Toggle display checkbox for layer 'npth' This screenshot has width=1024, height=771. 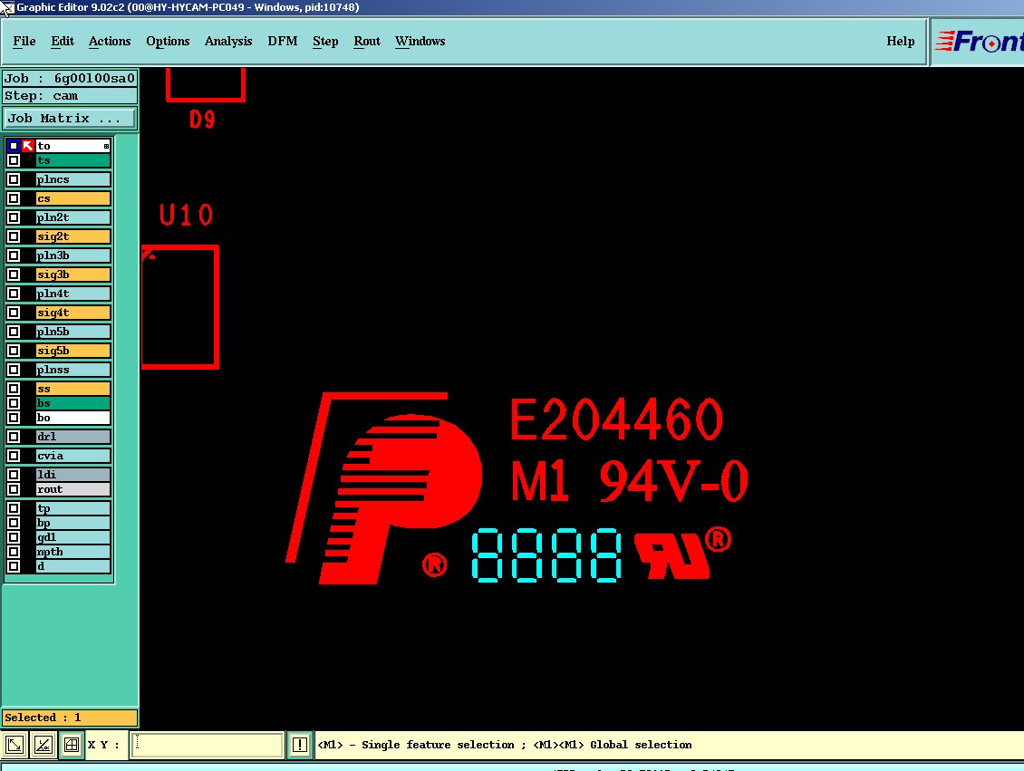pos(13,552)
